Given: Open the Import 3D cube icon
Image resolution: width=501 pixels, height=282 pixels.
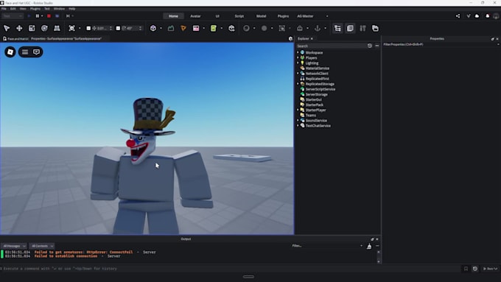Looking at the screenshot, I should (231, 29).
